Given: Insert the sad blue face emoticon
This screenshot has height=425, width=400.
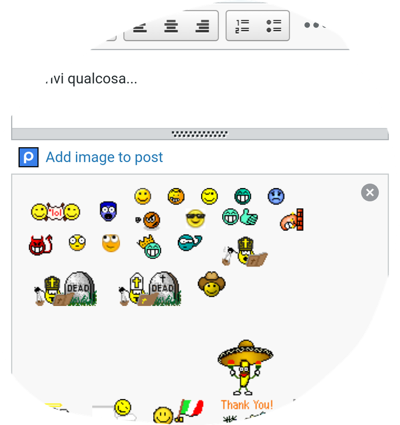Looking at the screenshot, I should point(276,196).
